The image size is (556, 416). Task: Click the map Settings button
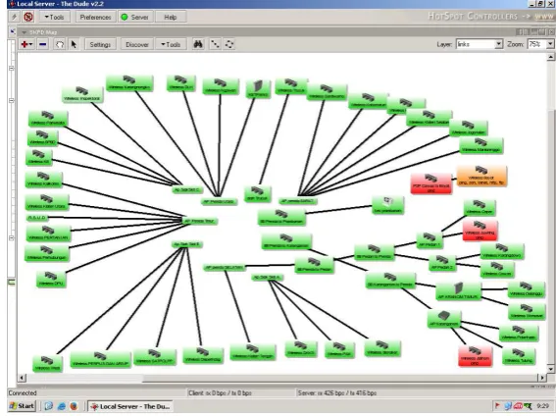pos(100,44)
